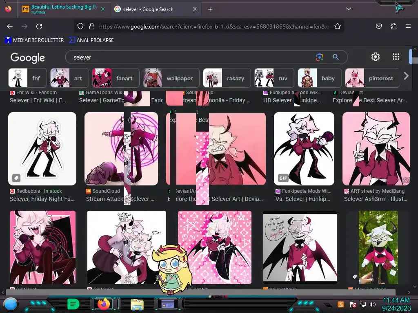Click the flag notification tray icon
Screen dimensions: 418x313
[x=353, y=304]
